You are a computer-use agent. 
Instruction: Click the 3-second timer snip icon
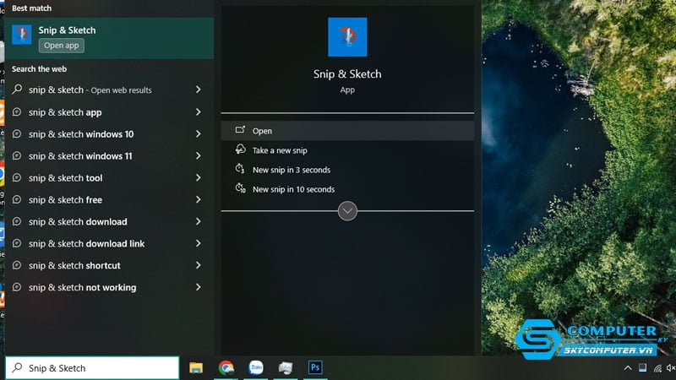coord(240,169)
